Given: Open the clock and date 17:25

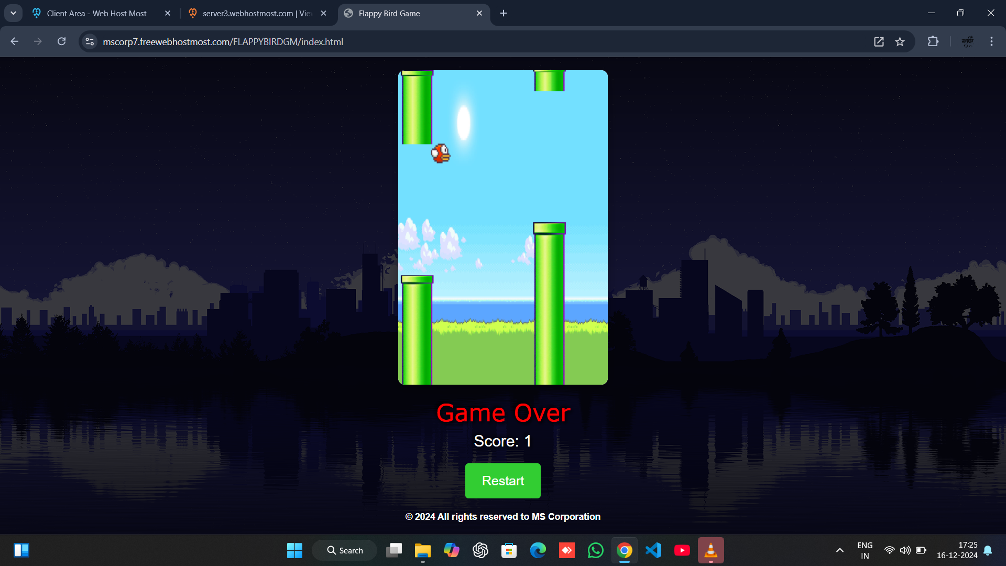Looking at the screenshot, I should [957, 550].
